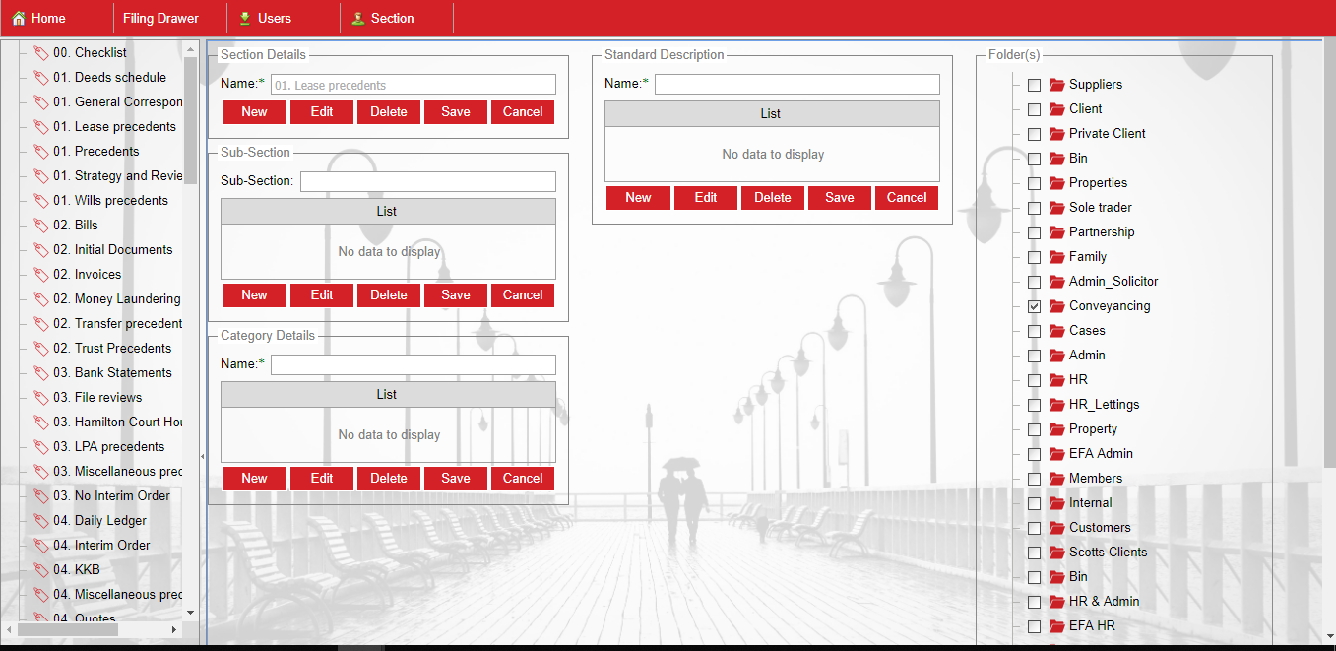Click tag icon beside 01. Precedents

(40, 152)
